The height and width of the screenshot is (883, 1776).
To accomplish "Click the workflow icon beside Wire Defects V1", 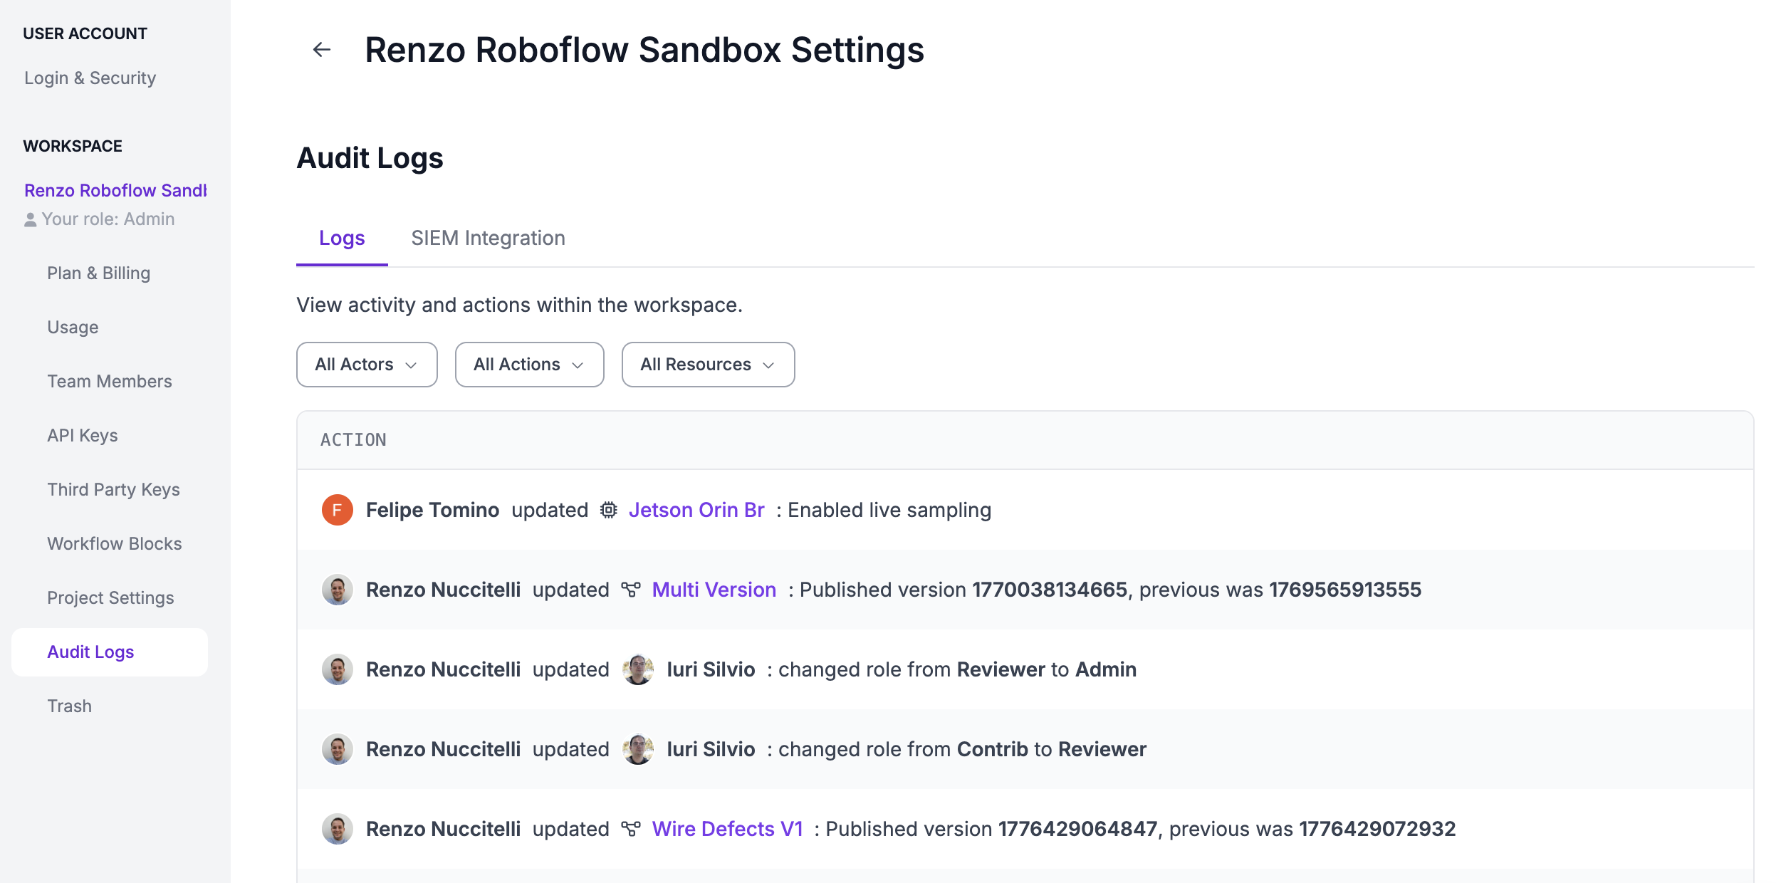I will [631, 829].
